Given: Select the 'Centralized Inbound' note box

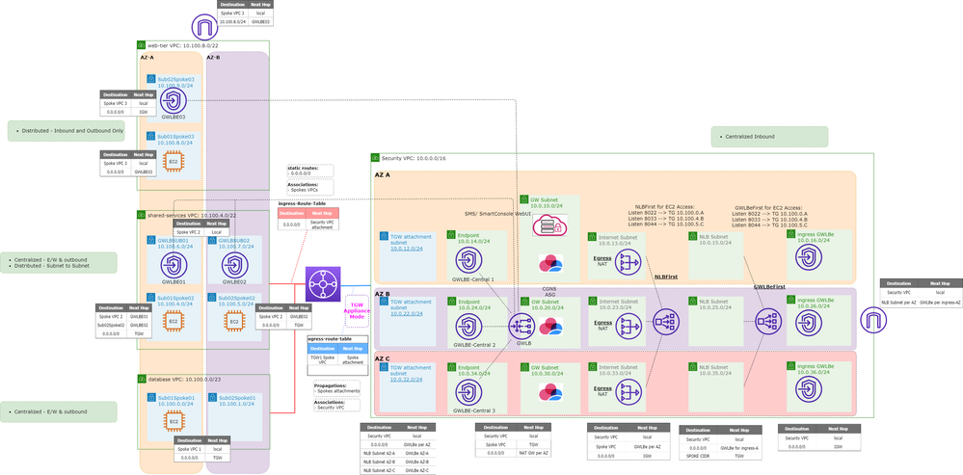Looking at the screenshot, I should click(x=769, y=137).
